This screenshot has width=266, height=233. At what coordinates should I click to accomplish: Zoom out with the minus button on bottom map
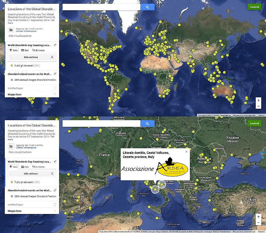[259, 222]
